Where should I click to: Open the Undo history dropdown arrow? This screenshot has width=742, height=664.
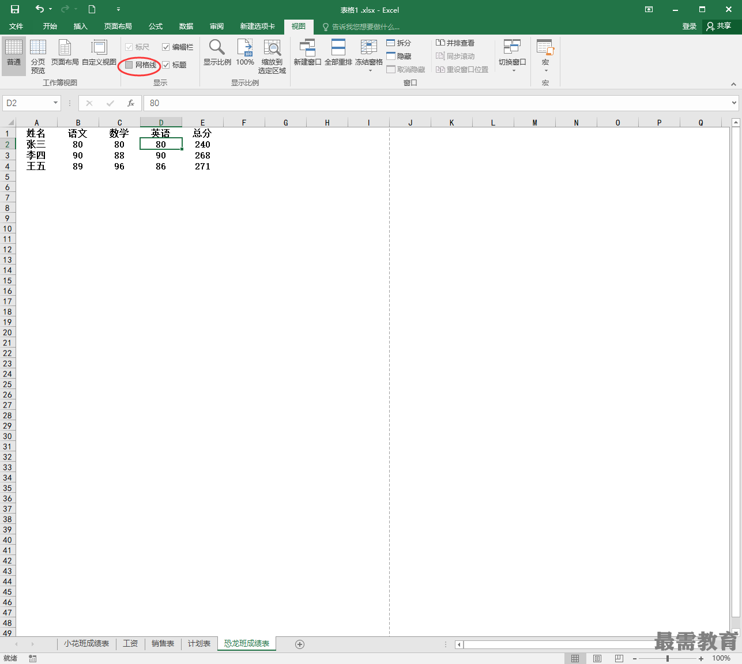(x=51, y=9)
